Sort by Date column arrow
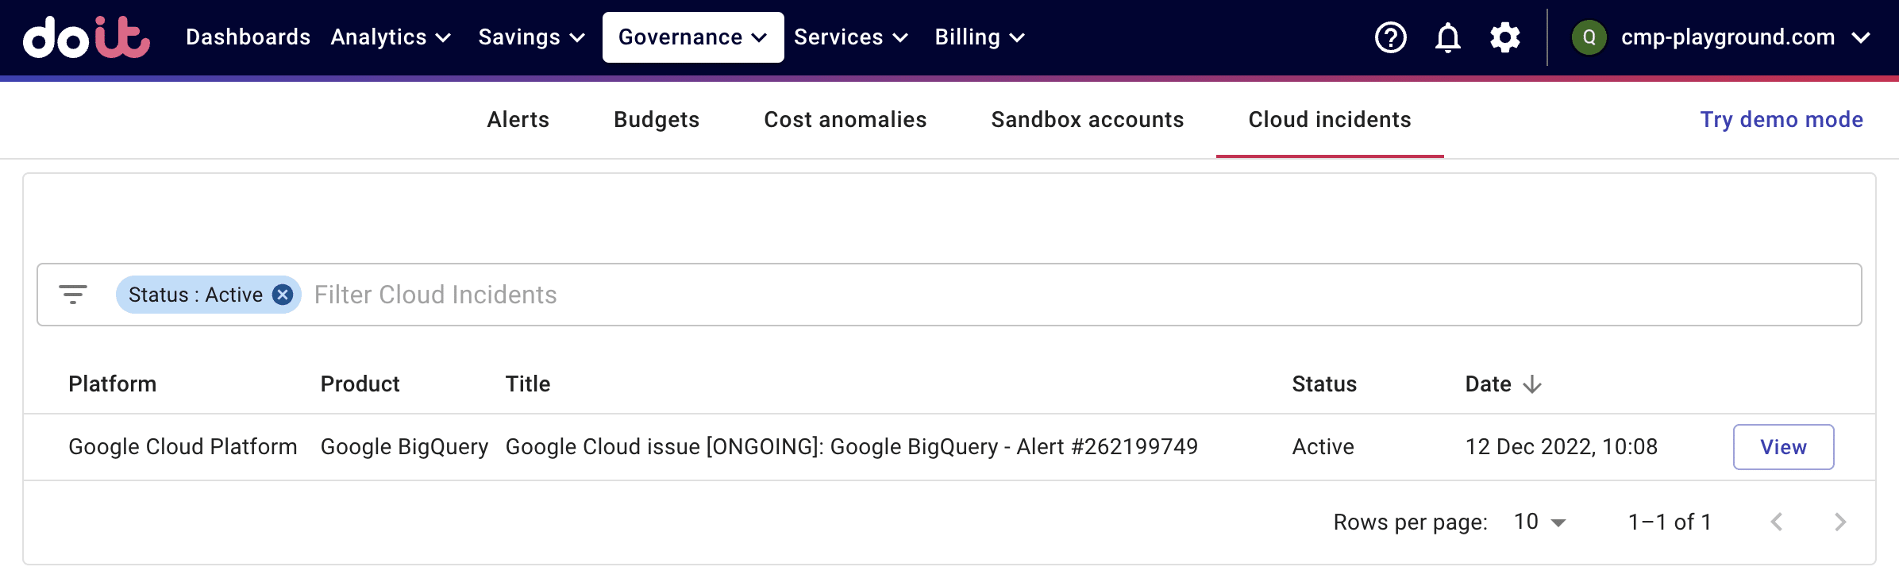This screenshot has width=1899, height=586. [1532, 384]
